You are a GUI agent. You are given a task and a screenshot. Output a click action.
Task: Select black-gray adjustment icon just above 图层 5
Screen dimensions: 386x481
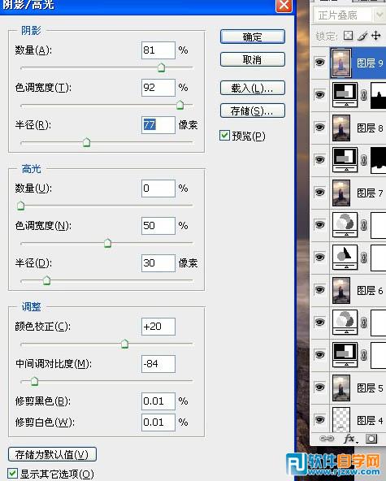(345, 355)
